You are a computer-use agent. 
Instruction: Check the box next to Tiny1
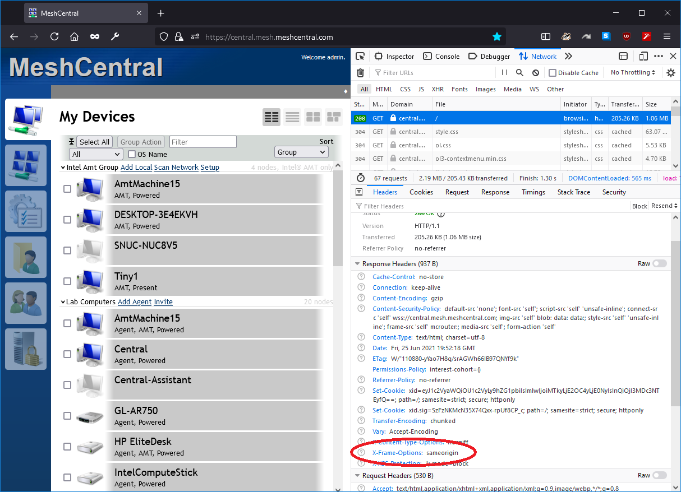(67, 281)
